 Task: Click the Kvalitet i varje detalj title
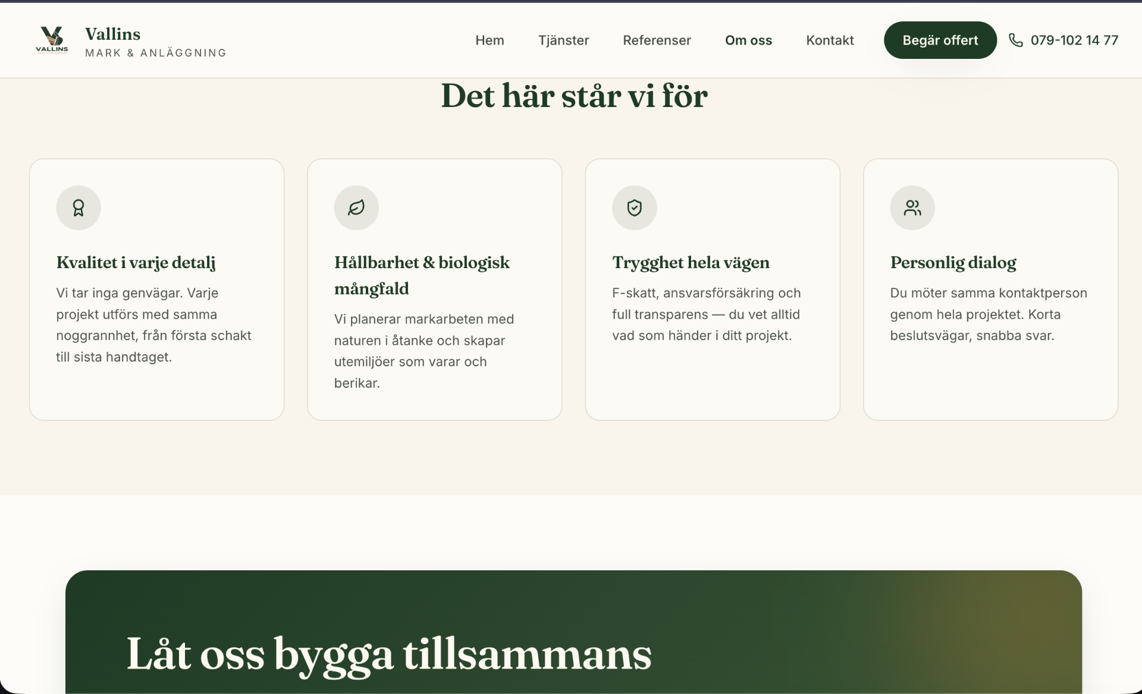[136, 262]
